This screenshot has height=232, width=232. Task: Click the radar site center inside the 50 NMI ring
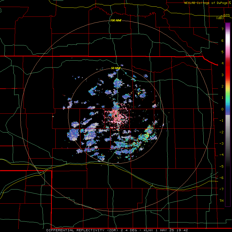pos(116,116)
